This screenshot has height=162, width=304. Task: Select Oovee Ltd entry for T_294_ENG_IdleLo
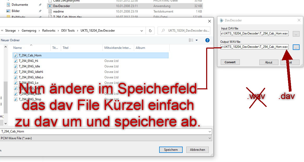pyautogui.click(x=111, y=77)
